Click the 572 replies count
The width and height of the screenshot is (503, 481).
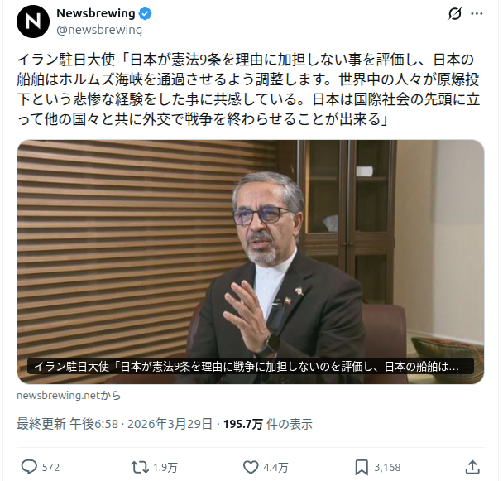tap(50, 467)
